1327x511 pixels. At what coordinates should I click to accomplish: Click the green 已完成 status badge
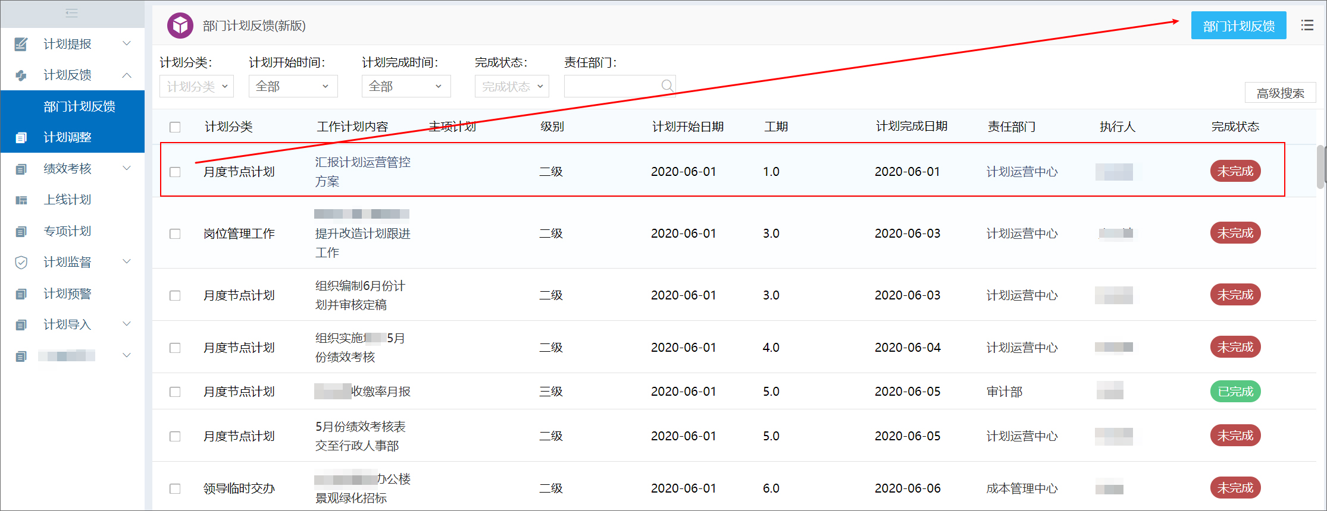coord(1235,392)
